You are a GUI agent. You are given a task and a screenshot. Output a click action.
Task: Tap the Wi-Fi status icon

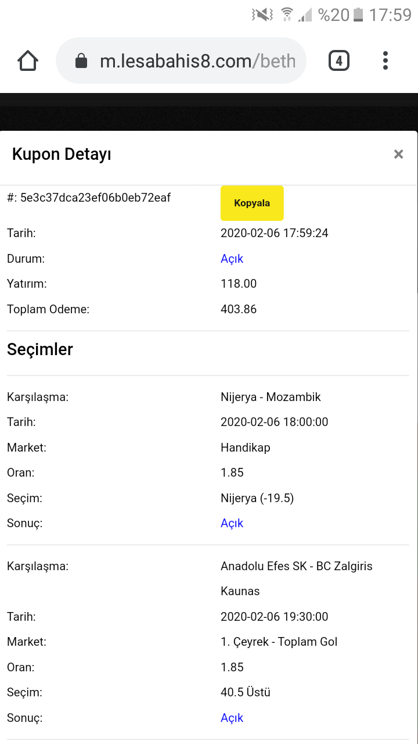pyautogui.click(x=287, y=15)
